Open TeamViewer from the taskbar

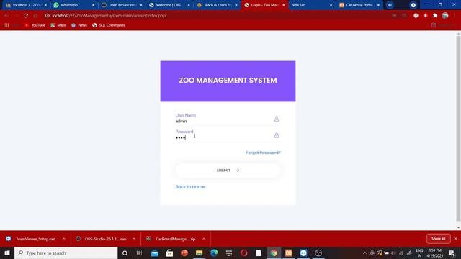pos(303,253)
